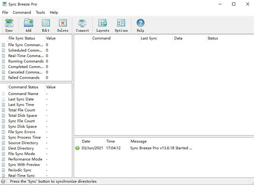Screen dimensions: 254x185
Task: Open the Command menu
Action: [22, 13]
